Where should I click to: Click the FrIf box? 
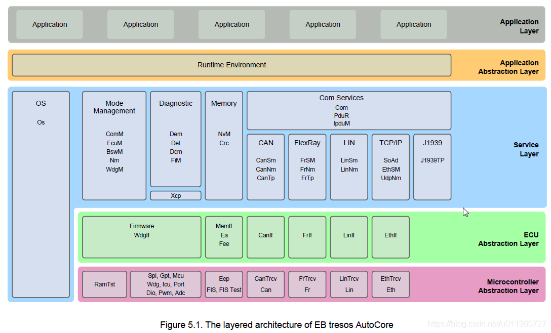coord(307,237)
